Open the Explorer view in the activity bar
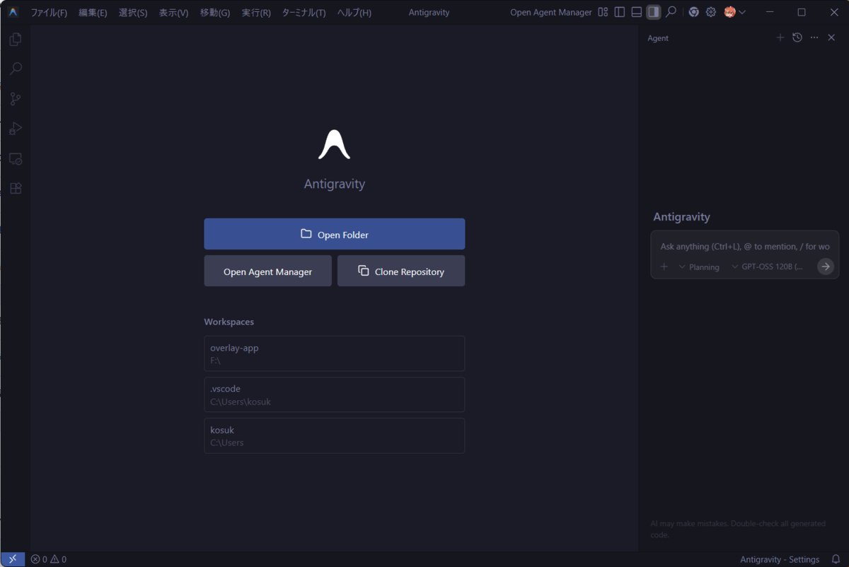 coord(15,40)
